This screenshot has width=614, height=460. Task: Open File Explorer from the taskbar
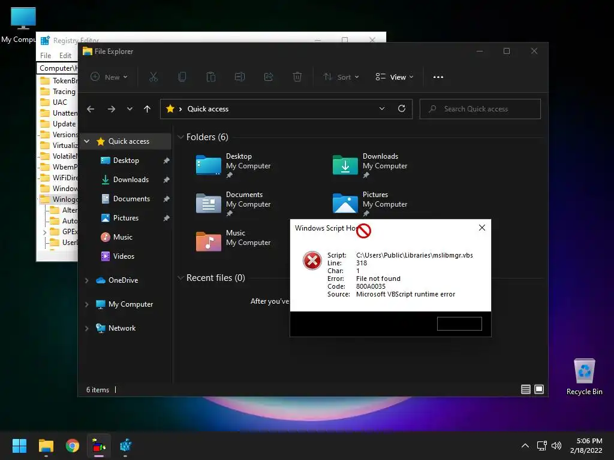(46, 446)
